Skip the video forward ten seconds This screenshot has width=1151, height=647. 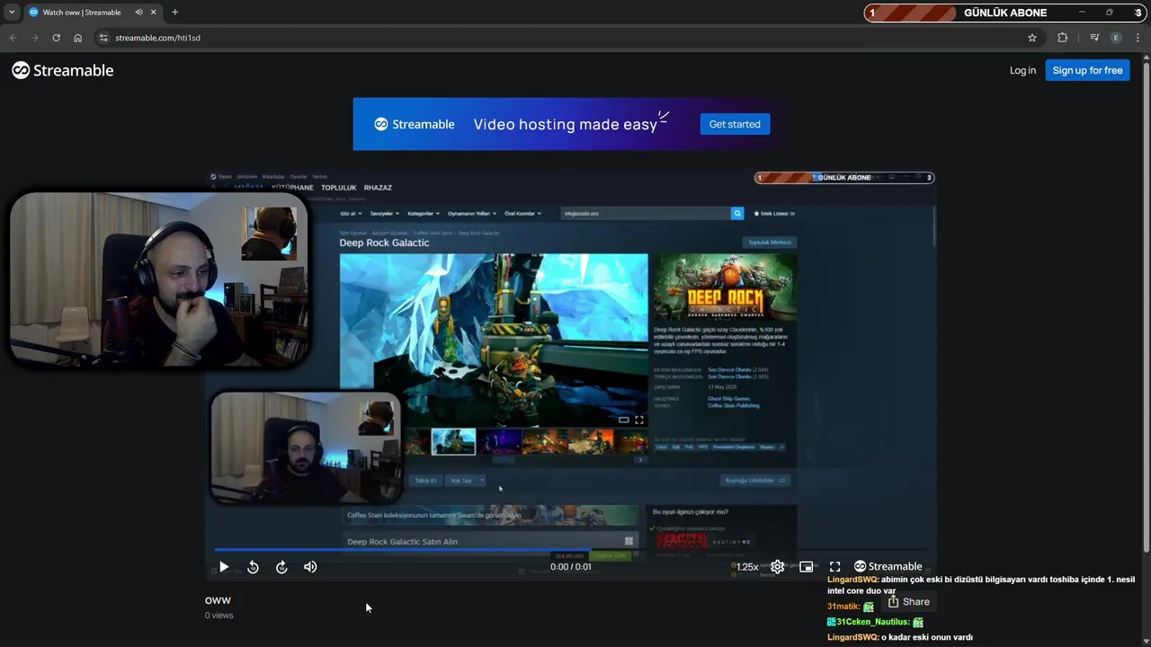[x=281, y=567]
